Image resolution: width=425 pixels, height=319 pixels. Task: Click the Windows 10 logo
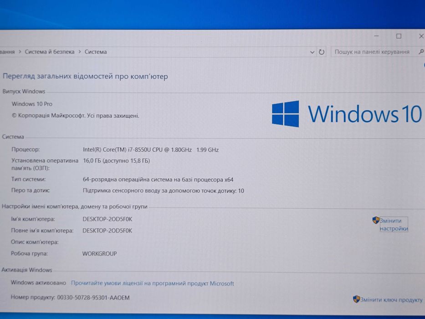347,114
